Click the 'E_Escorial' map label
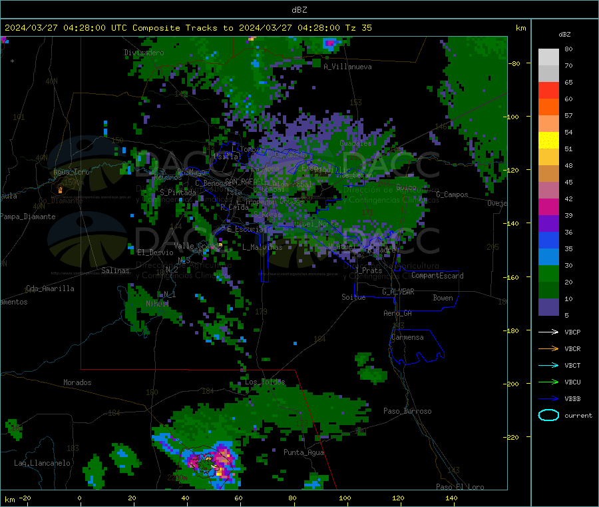The image size is (599, 507). coord(246,229)
